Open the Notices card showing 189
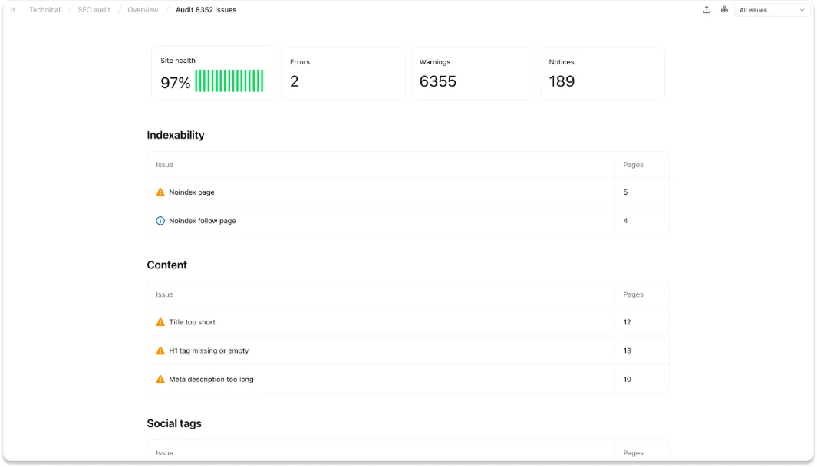Image resolution: width=817 pixels, height=467 pixels. (602, 73)
